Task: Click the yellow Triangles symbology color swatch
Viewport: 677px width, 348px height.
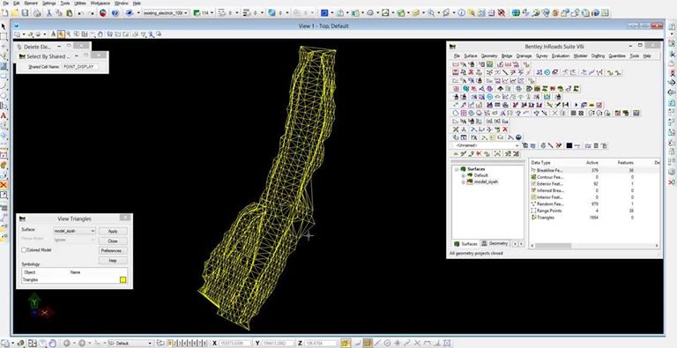Action: click(123, 280)
